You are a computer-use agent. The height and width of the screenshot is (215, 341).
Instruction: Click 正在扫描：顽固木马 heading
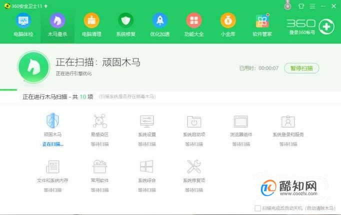98,62
